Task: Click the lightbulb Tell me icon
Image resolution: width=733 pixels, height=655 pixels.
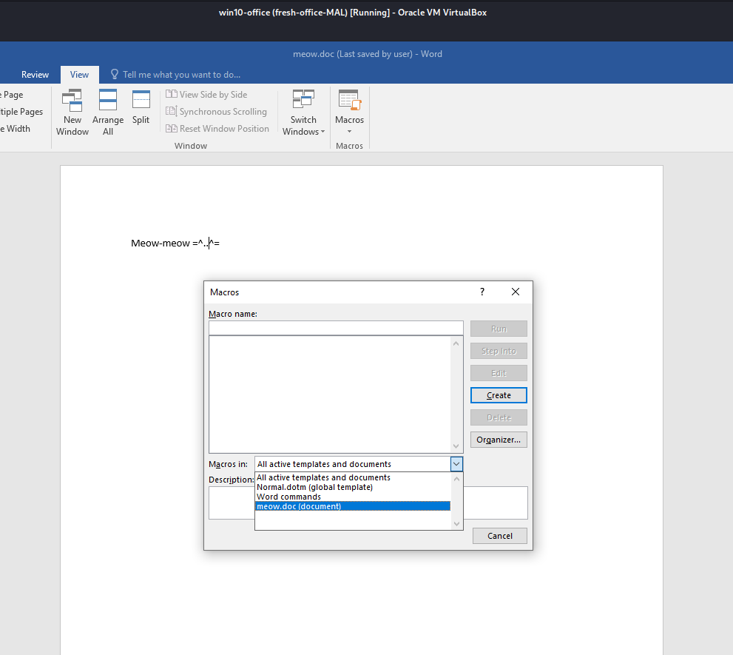Action: pos(115,75)
